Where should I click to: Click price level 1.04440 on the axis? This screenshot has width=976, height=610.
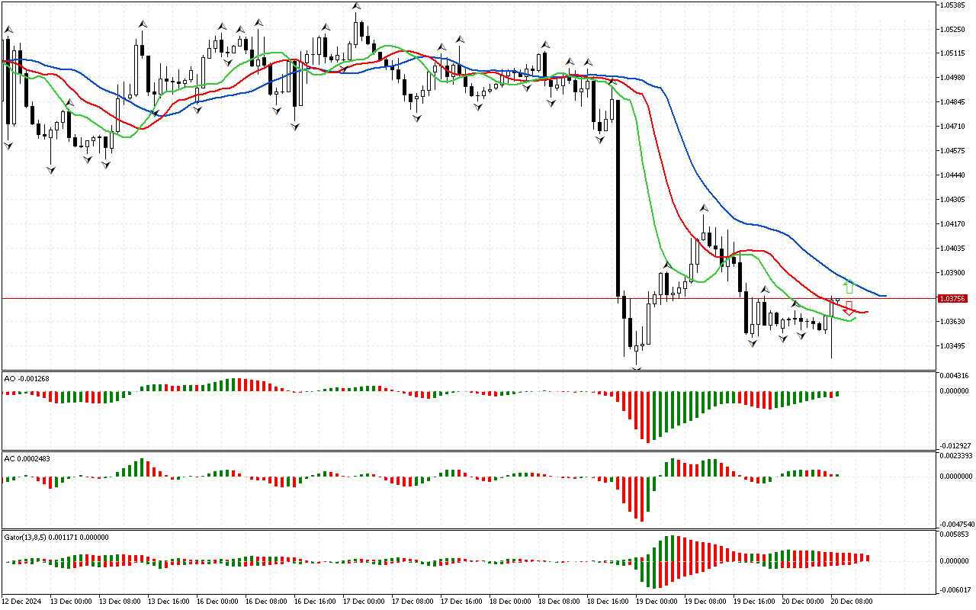[953, 175]
